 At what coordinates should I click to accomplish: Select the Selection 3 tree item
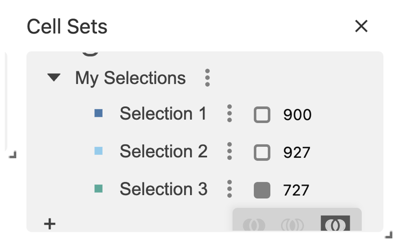pos(163,189)
